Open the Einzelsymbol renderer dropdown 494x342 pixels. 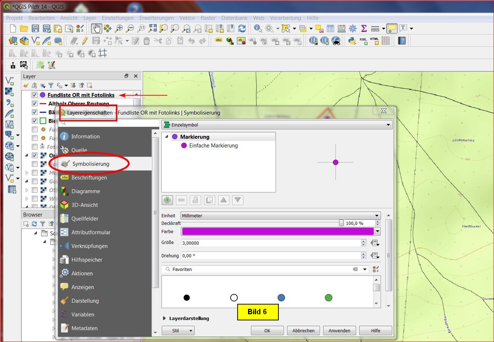coord(277,125)
